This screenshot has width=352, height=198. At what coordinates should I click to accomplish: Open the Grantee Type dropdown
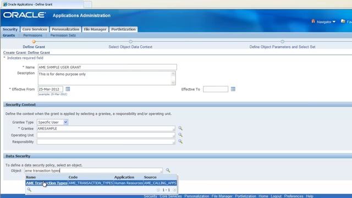click(x=53, y=122)
